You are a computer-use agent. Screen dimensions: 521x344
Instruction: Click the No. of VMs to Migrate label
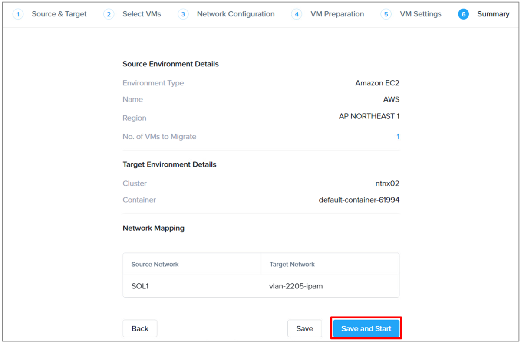pyautogui.click(x=159, y=137)
